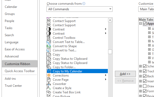Screen dimensions: 154x97
Task: Click the Control Toolbox wrench icon
Action: [49, 38]
